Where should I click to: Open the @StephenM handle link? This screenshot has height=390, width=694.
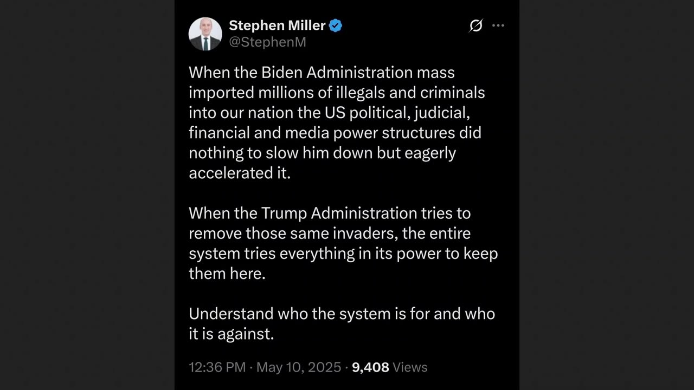pos(267,42)
